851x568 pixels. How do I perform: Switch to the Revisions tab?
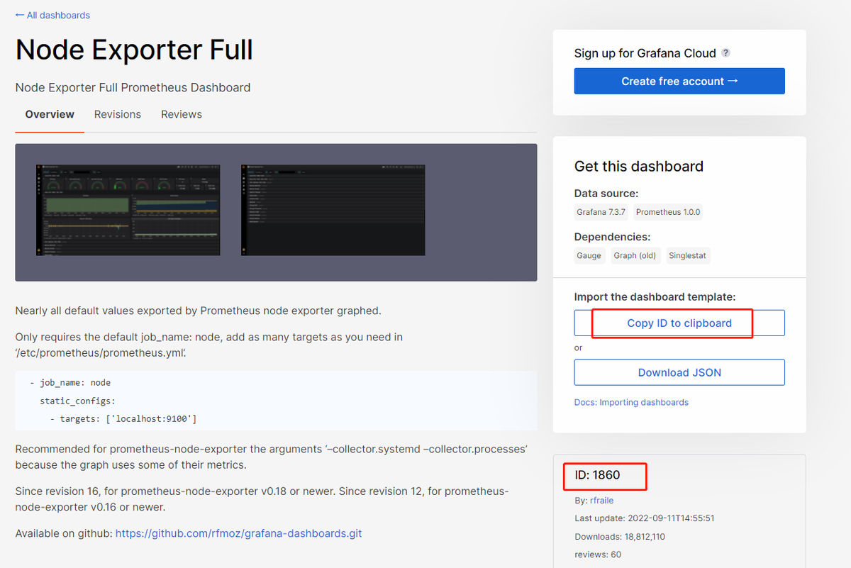point(118,114)
